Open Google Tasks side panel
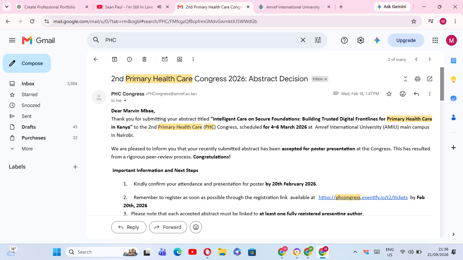The image size is (463, 260). click(454, 99)
